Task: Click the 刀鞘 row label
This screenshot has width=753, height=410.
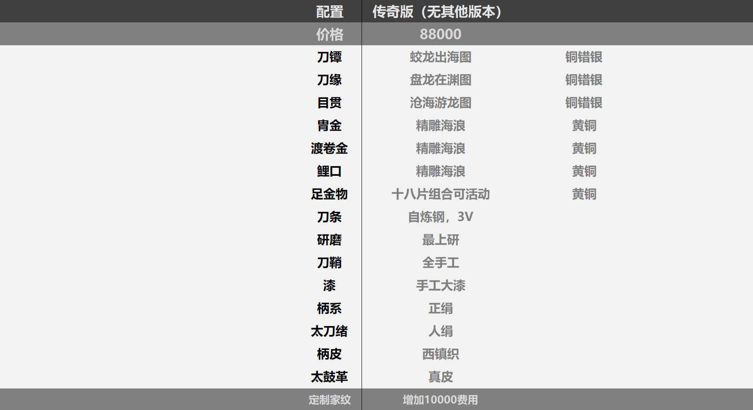Action: pyautogui.click(x=329, y=263)
